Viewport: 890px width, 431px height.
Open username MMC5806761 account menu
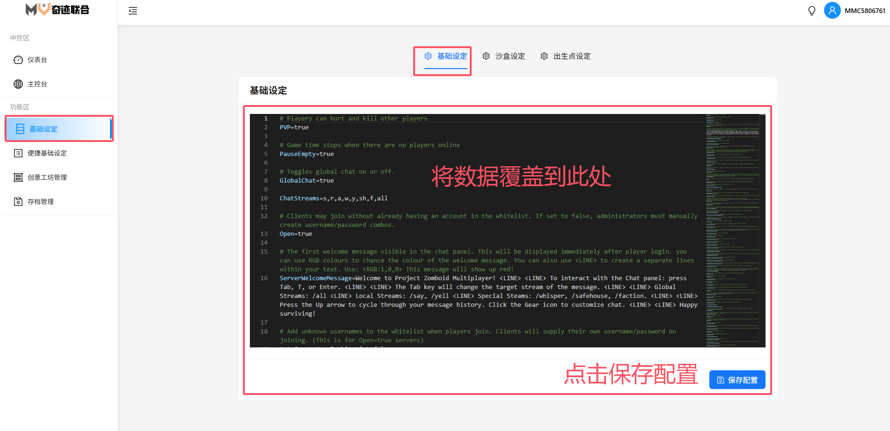click(865, 11)
